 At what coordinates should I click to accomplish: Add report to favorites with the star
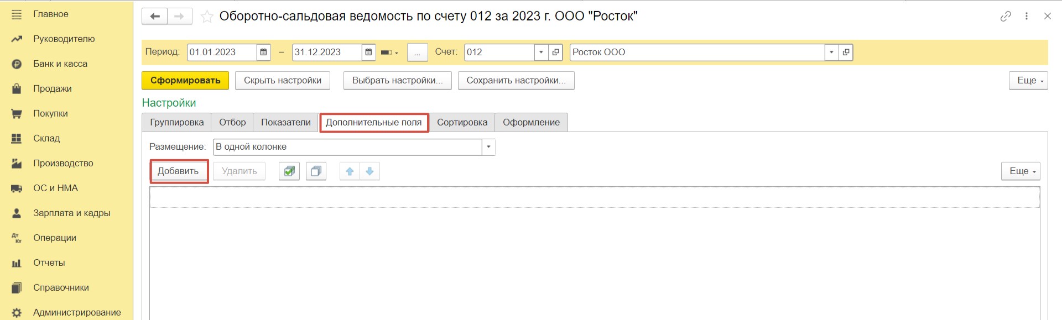click(x=207, y=17)
